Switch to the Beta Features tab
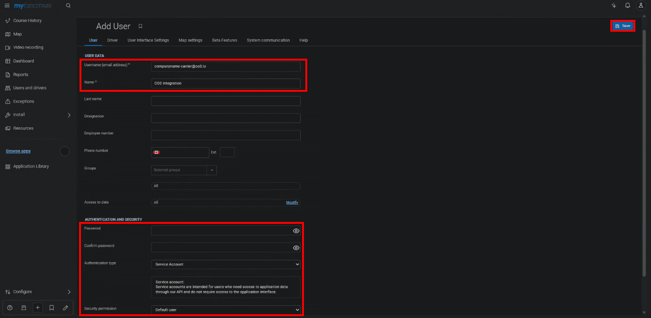The height and width of the screenshot is (318, 651). click(x=224, y=40)
